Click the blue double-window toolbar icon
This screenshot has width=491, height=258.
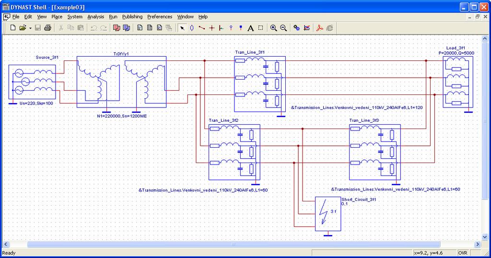tap(126, 28)
